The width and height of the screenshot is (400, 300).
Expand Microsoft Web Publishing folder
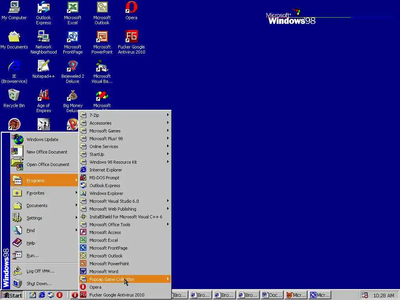pyautogui.click(x=125, y=209)
